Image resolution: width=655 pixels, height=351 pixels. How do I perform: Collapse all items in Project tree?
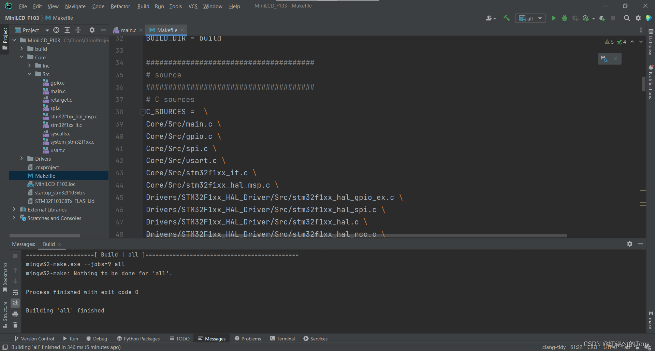pos(78,30)
